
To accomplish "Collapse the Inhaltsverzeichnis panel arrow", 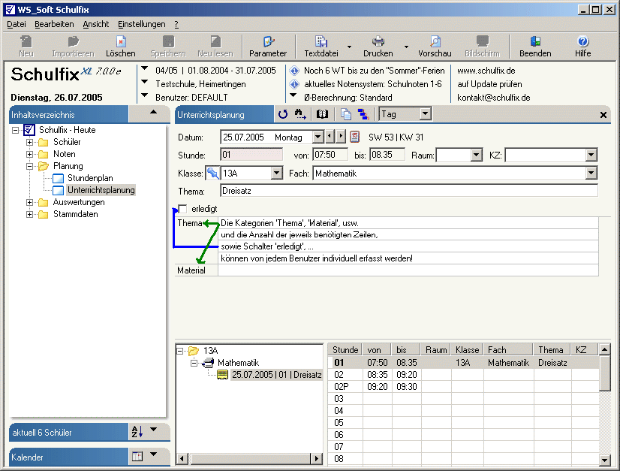I will (x=153, y=112).
